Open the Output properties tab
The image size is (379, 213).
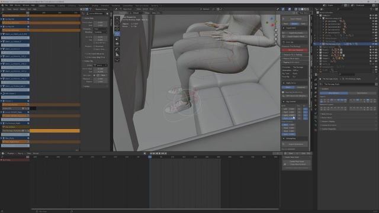[316, 88]
